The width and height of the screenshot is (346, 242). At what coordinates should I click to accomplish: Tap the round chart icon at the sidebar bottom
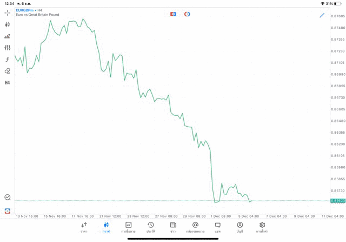pyautogui.click(x=7, y=198)
